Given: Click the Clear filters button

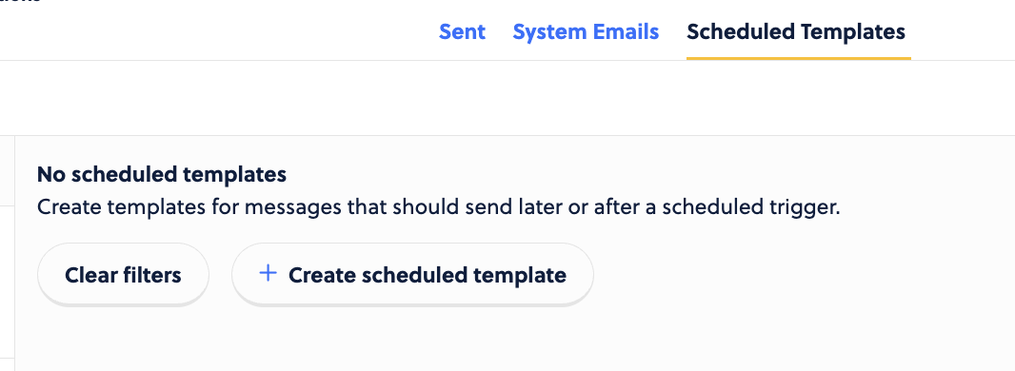Looking at the screenshot, I should (123, 275).
